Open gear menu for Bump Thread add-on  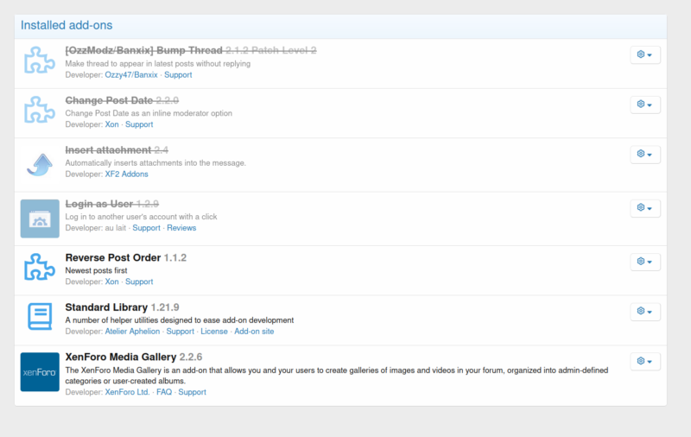(644, 54)
